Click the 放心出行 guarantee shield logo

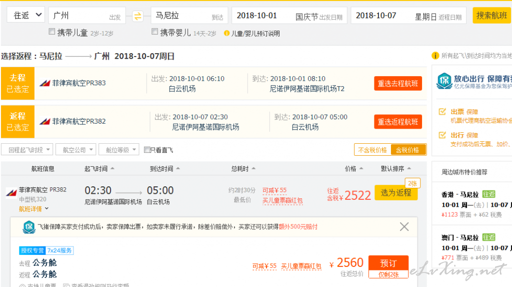tap(444, 81)
